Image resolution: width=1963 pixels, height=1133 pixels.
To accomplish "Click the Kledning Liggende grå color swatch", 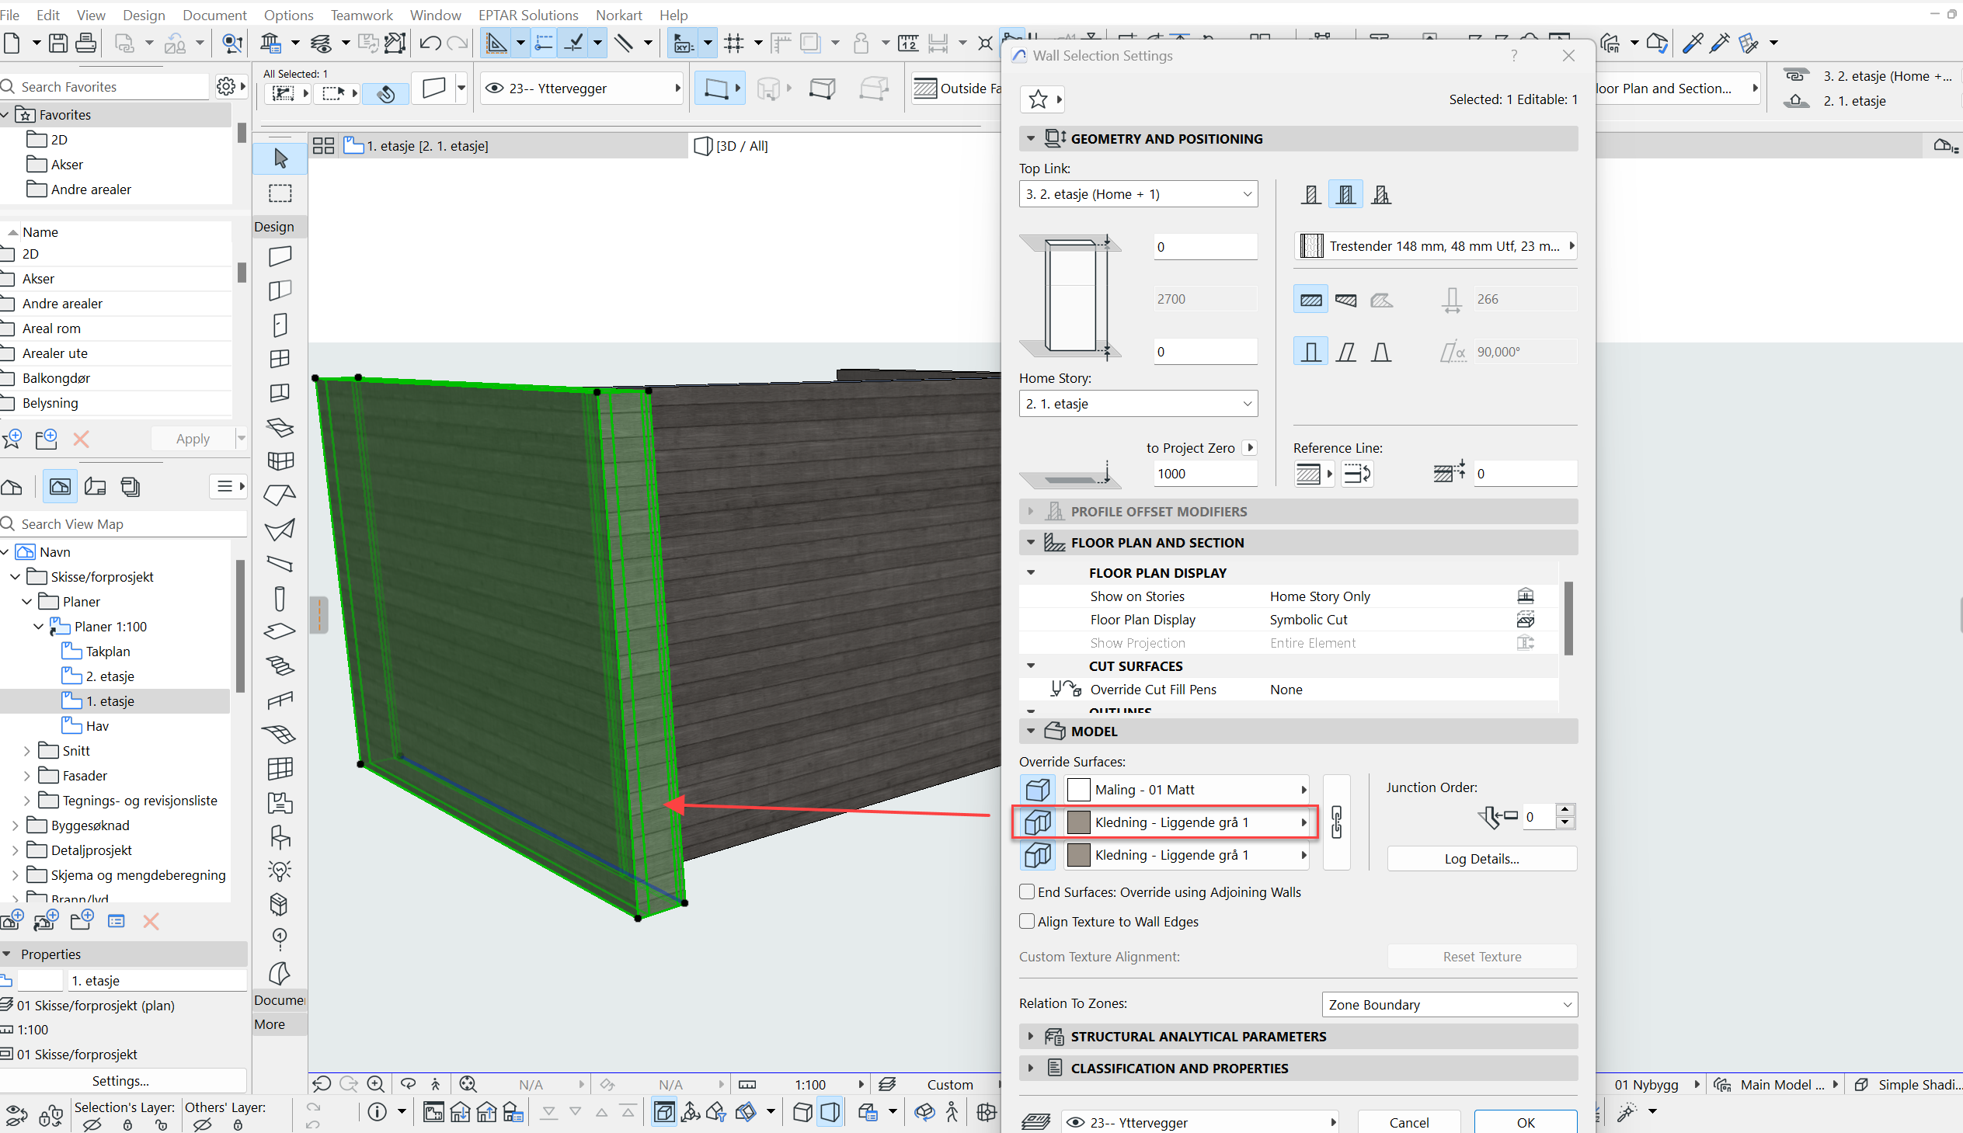I will [x=1078, y=822].
